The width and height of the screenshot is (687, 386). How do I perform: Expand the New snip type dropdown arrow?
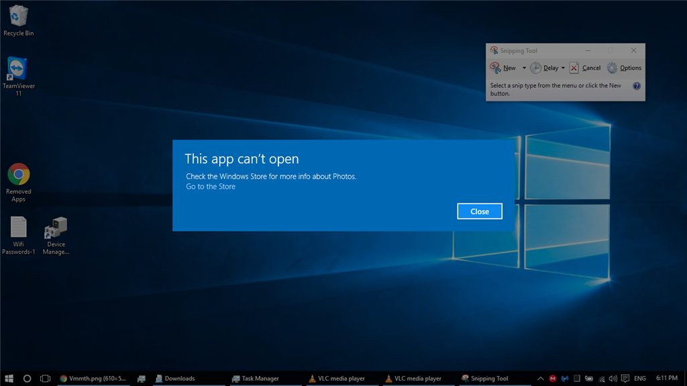click(x=524, y=68)
